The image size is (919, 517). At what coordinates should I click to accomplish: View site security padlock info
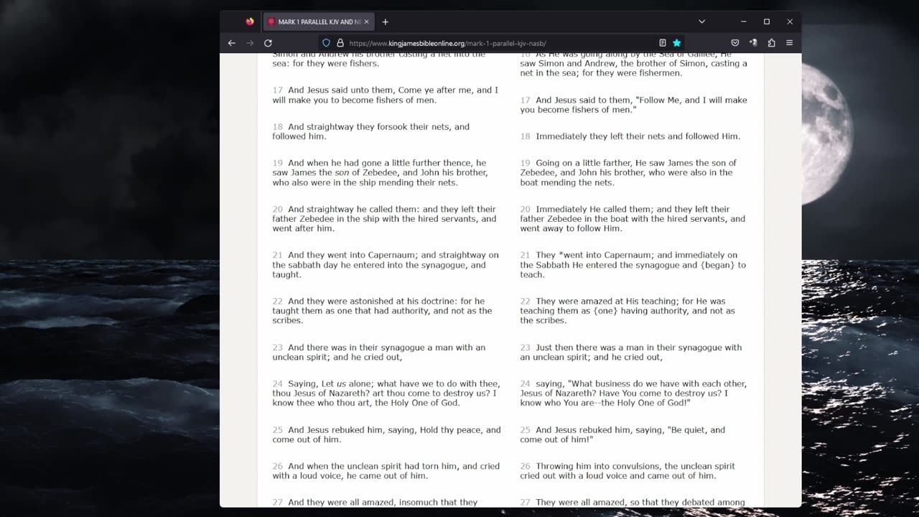(340, 43)
